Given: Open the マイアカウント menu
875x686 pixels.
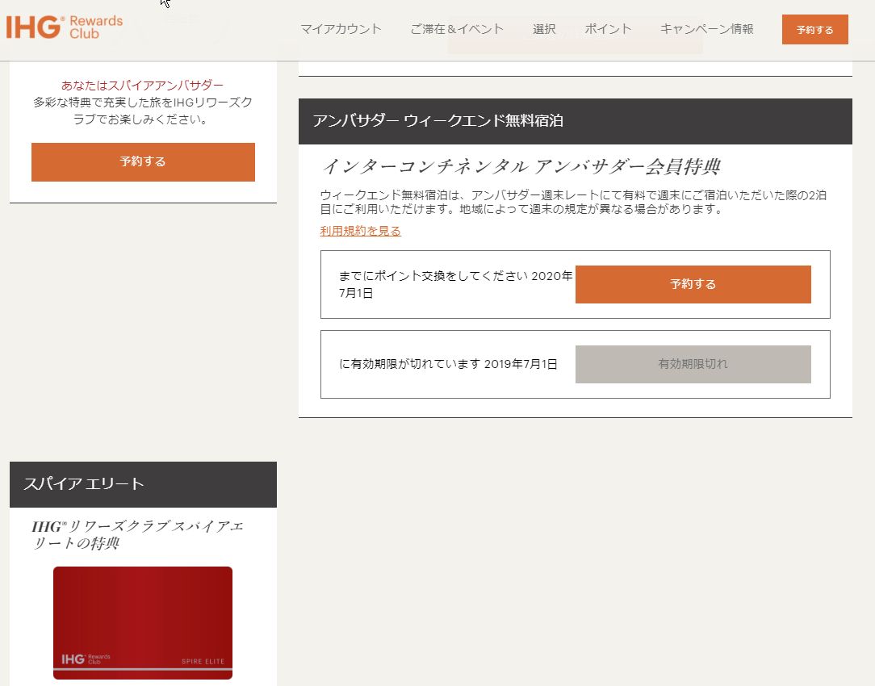Looking at the screenshot, I should (x=341, y=29).
